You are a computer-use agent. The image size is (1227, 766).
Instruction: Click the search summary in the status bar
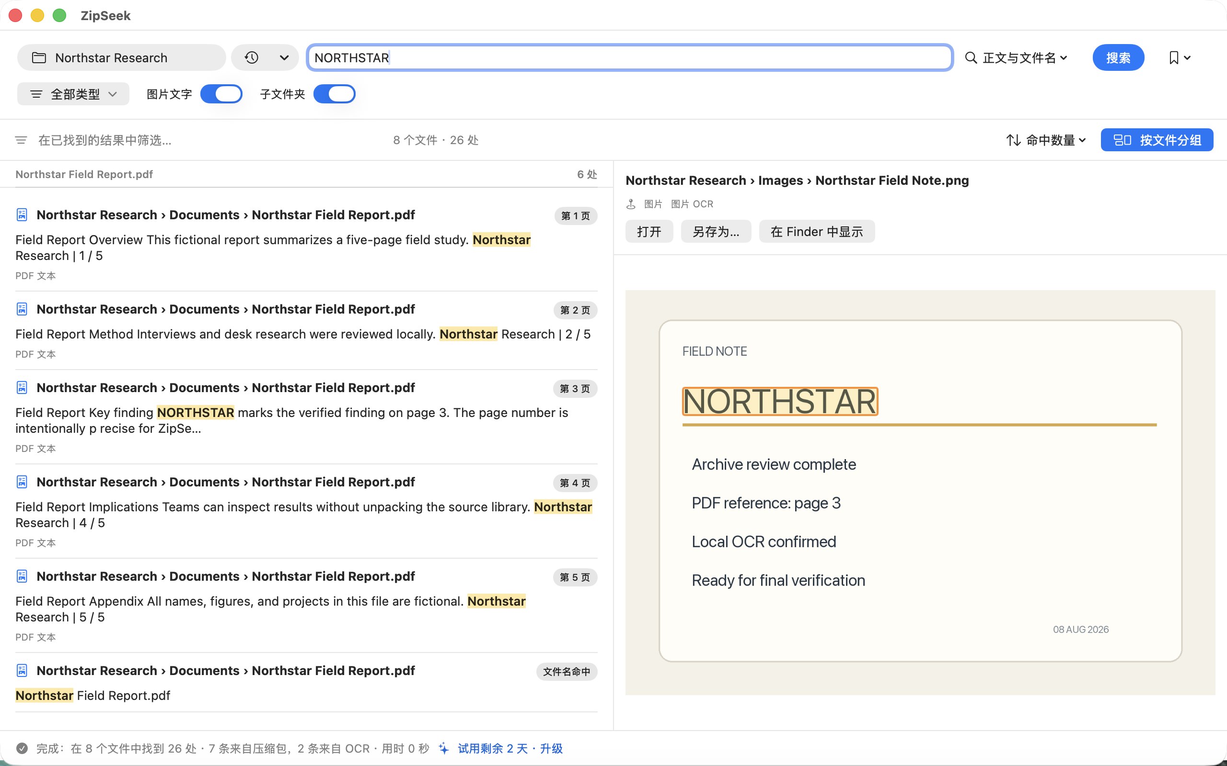[233, 748]
